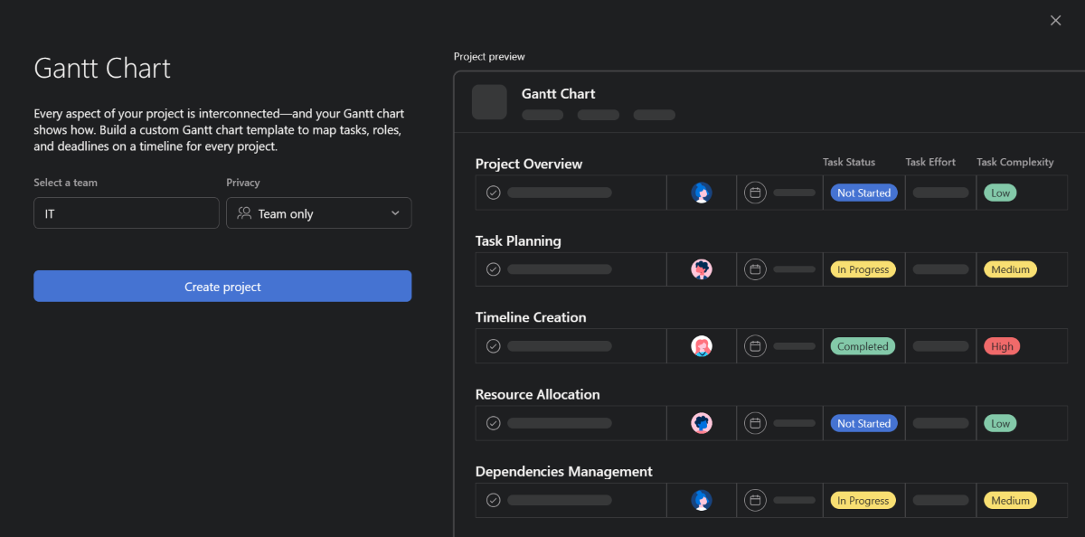Screen dimensions: 1085x537
Task: Click the assignee avatar in Task Planning row
Action: pyautogui.click(x=701, y=269)
